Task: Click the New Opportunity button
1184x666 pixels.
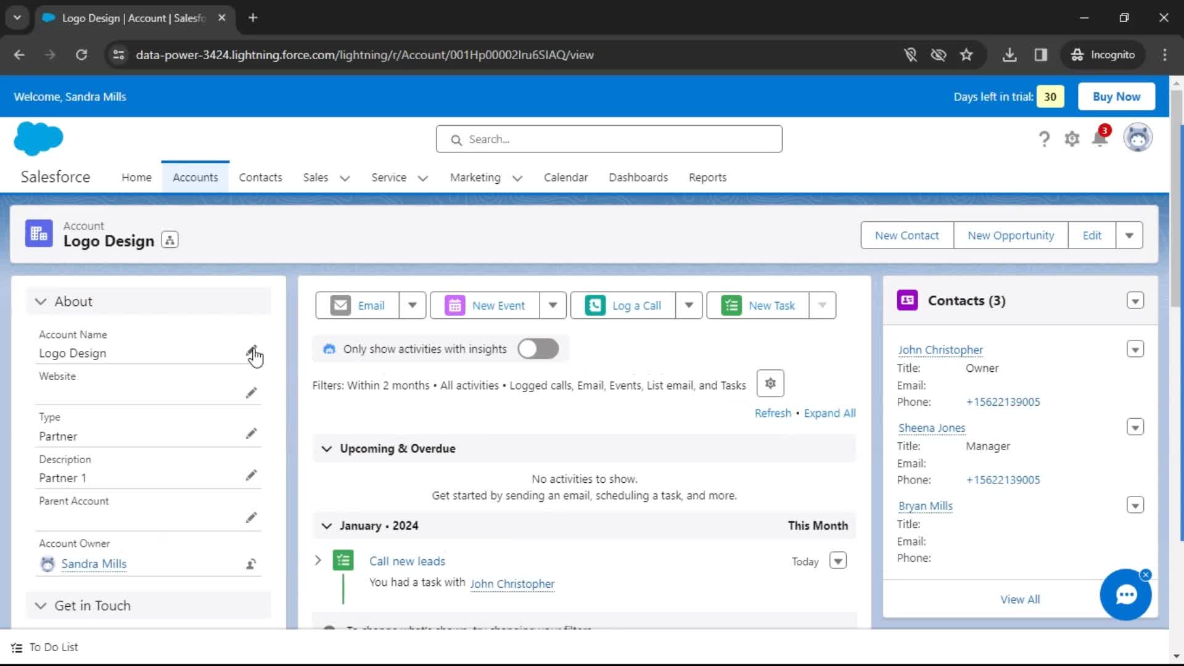Action: click(1011, 235)
